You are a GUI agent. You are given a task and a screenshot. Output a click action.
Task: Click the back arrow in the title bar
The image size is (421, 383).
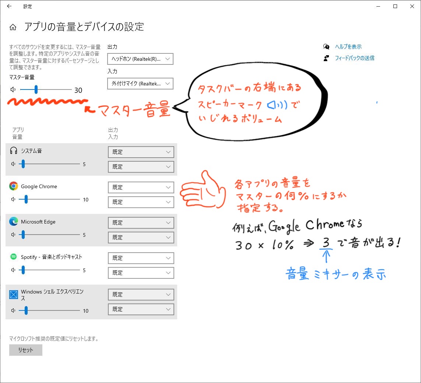tap(9, 6)
